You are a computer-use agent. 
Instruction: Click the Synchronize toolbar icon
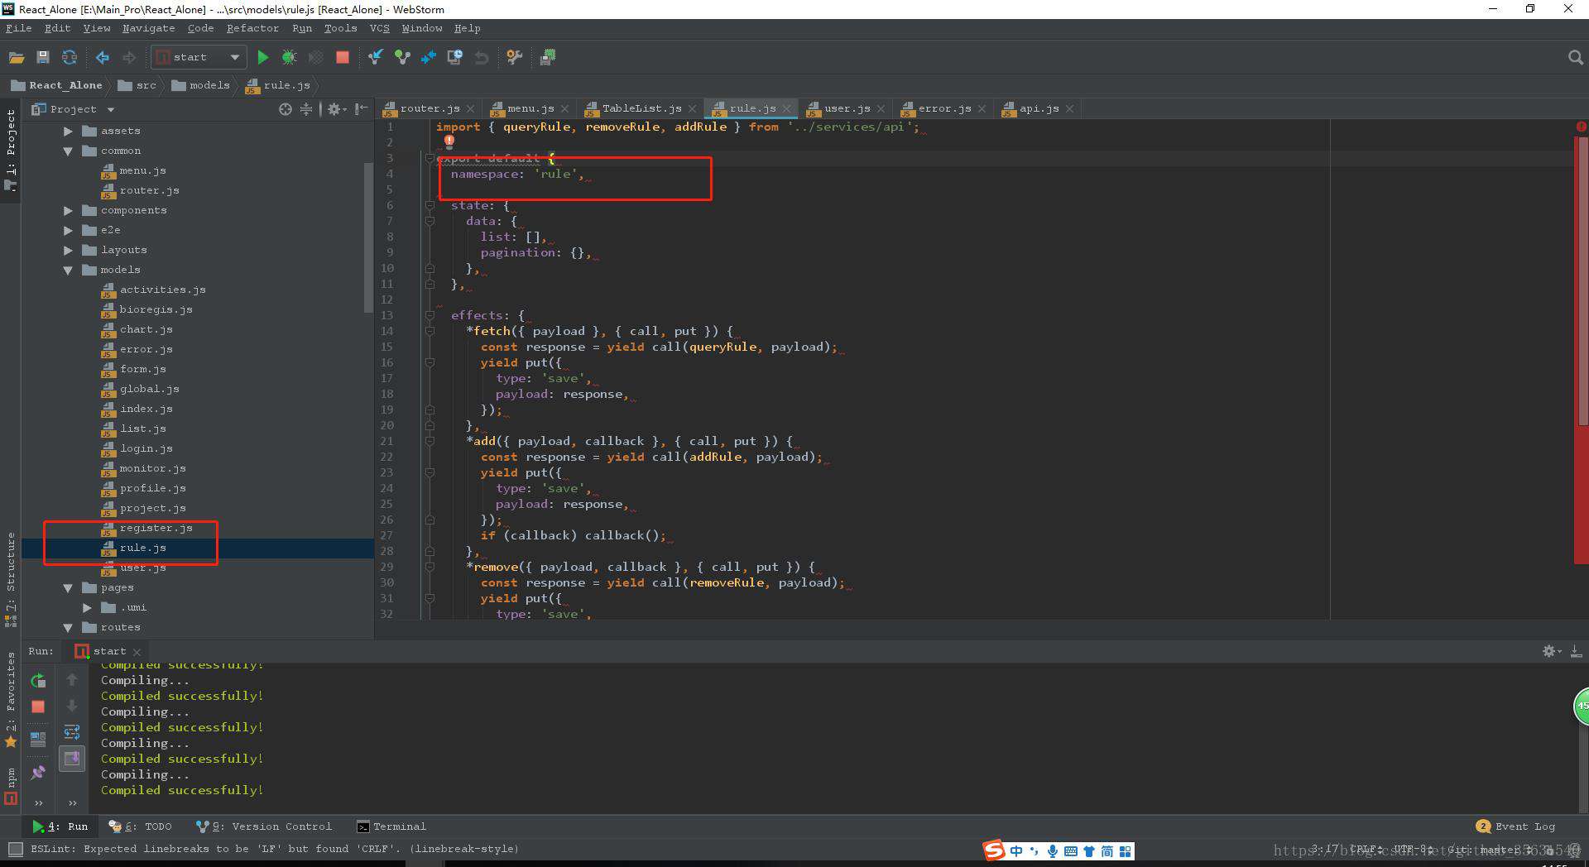coord(70,57)
